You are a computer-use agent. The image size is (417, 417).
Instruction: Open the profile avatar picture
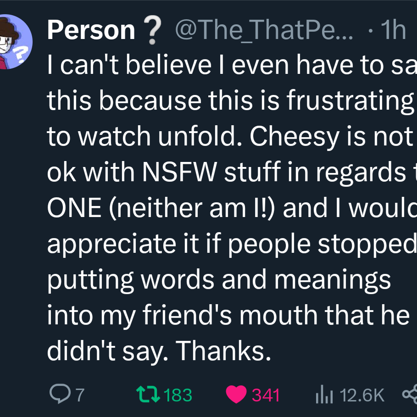coord(14,41)
